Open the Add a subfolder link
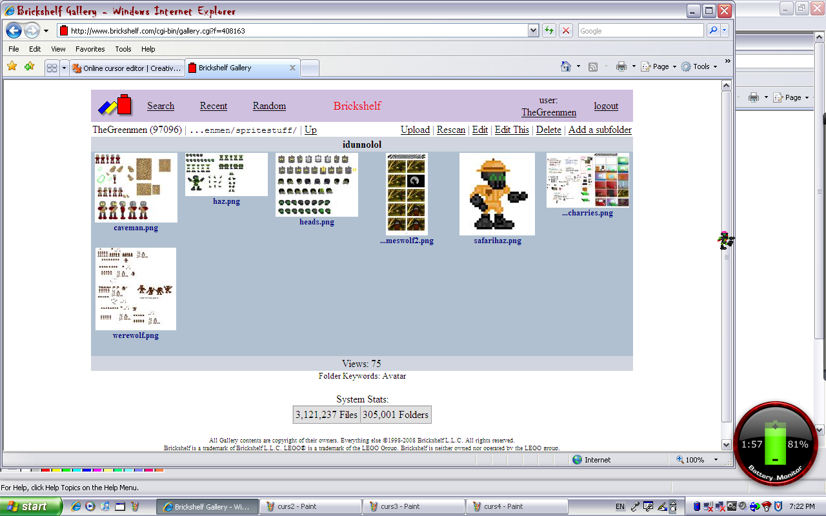This screenshot has width=826, height=516. [599, 130]
